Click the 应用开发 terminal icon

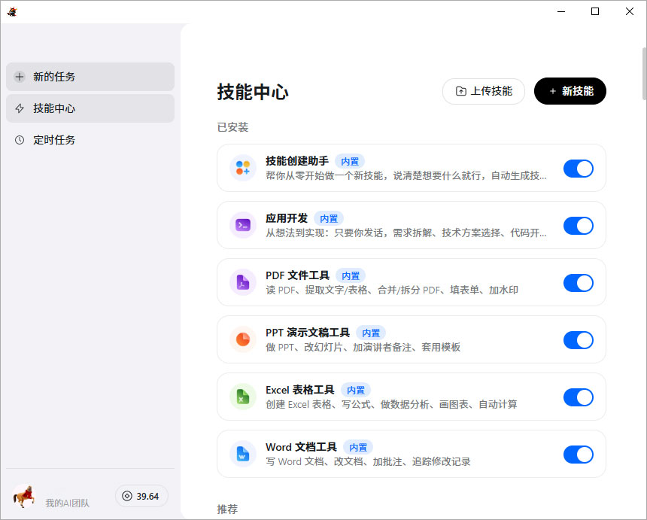pos(243,225)
